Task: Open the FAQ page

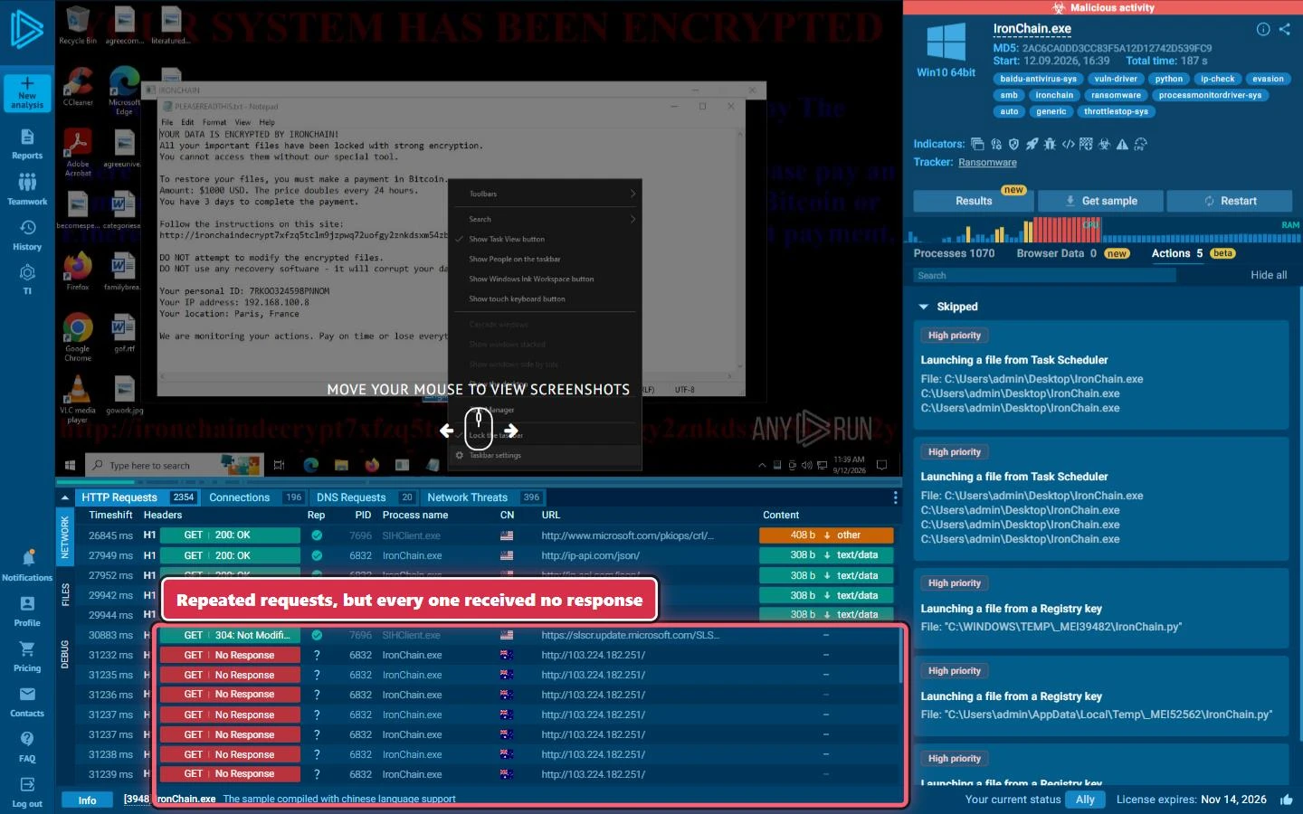Action: pyautogui.click(x=27, y=747)
